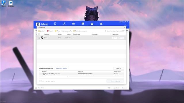Viewport: 184px width, 103px height.
Task: Open the music folder icon in 3uTools header
Action: pyautogui.click(x=74, y=24)
